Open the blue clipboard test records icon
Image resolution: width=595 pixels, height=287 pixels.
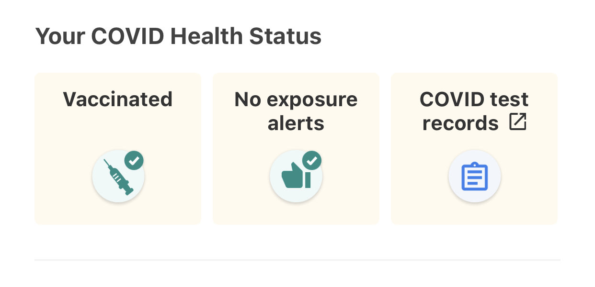coord(474,177)
